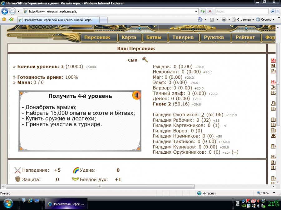Click the Windows Start orb
The width and height of the screenshot is (281, 210).
[x=8, y=203]
